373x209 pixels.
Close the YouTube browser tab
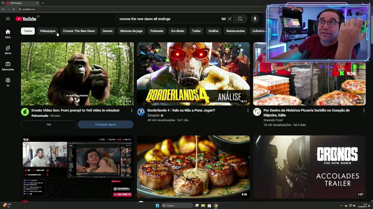click(37, 3)
